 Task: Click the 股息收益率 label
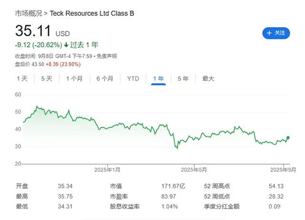(x=125, y=207)
